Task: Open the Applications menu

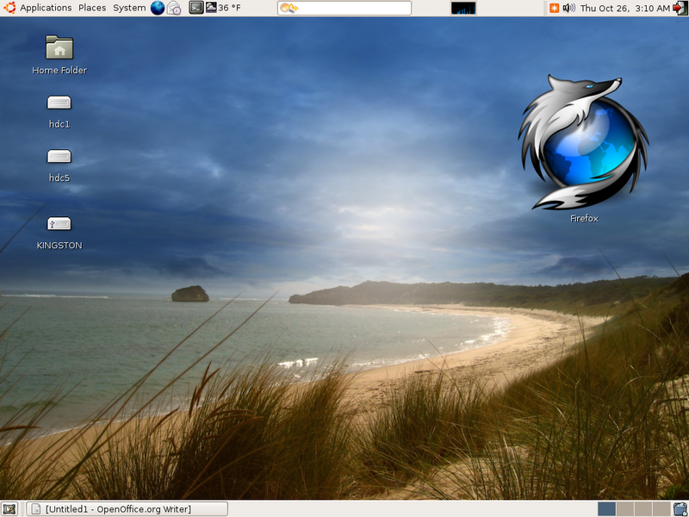Action: [38, 8]
